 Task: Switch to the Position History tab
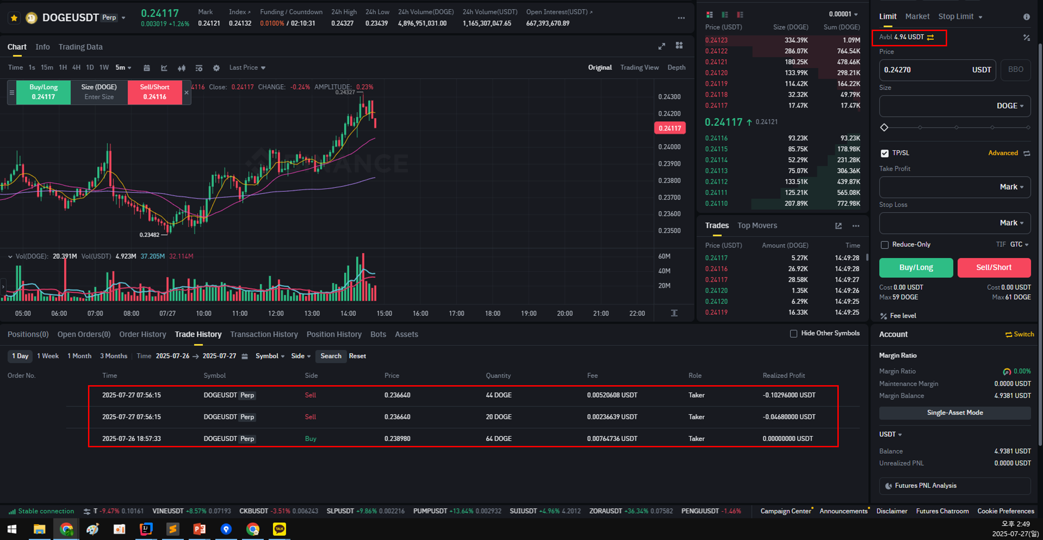pos(333,334)
